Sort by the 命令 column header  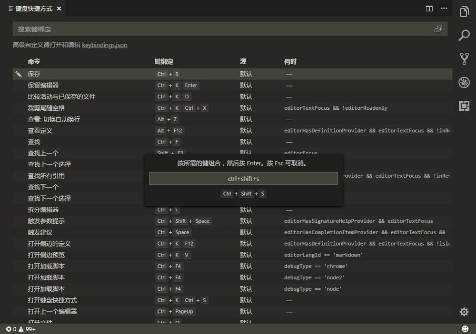33,61
